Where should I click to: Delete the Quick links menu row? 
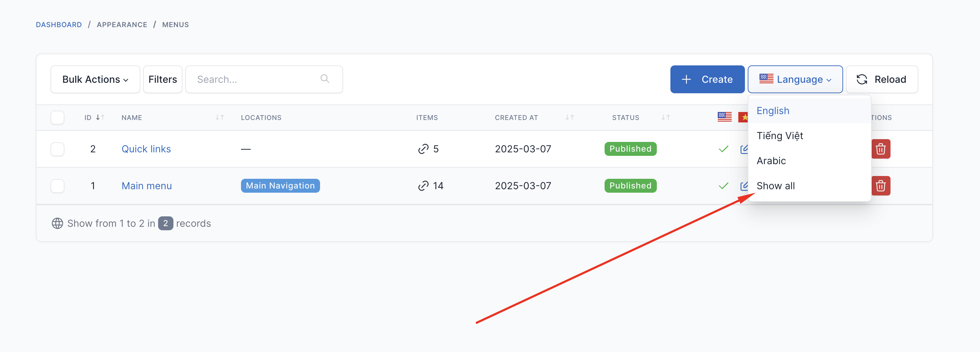click(880, 149)
